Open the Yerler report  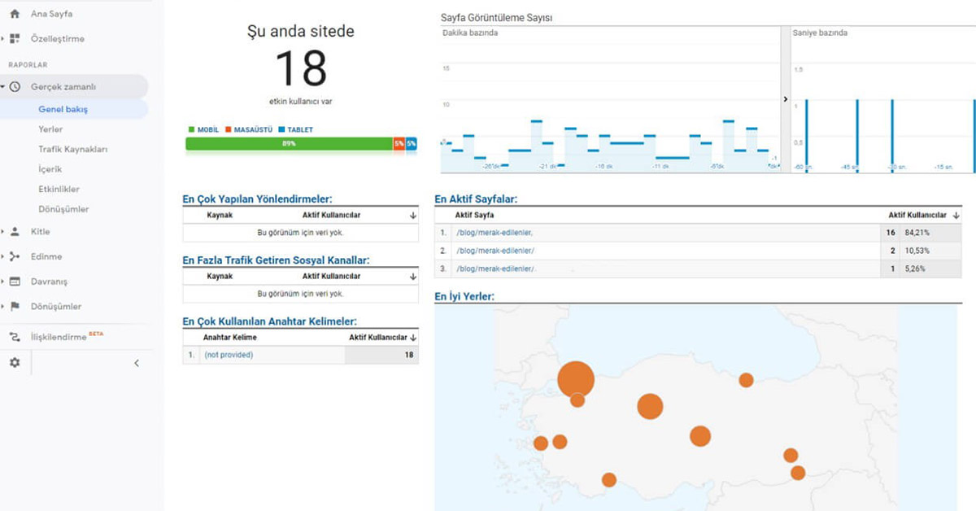(50, 129)
